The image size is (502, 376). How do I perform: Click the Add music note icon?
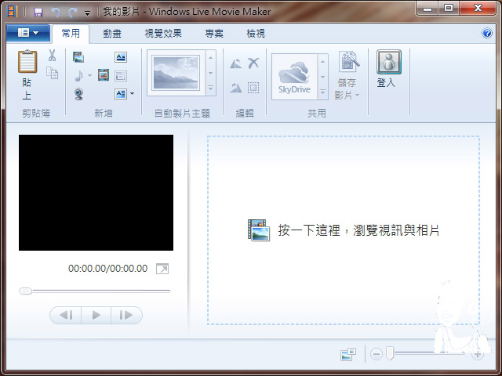78,76
